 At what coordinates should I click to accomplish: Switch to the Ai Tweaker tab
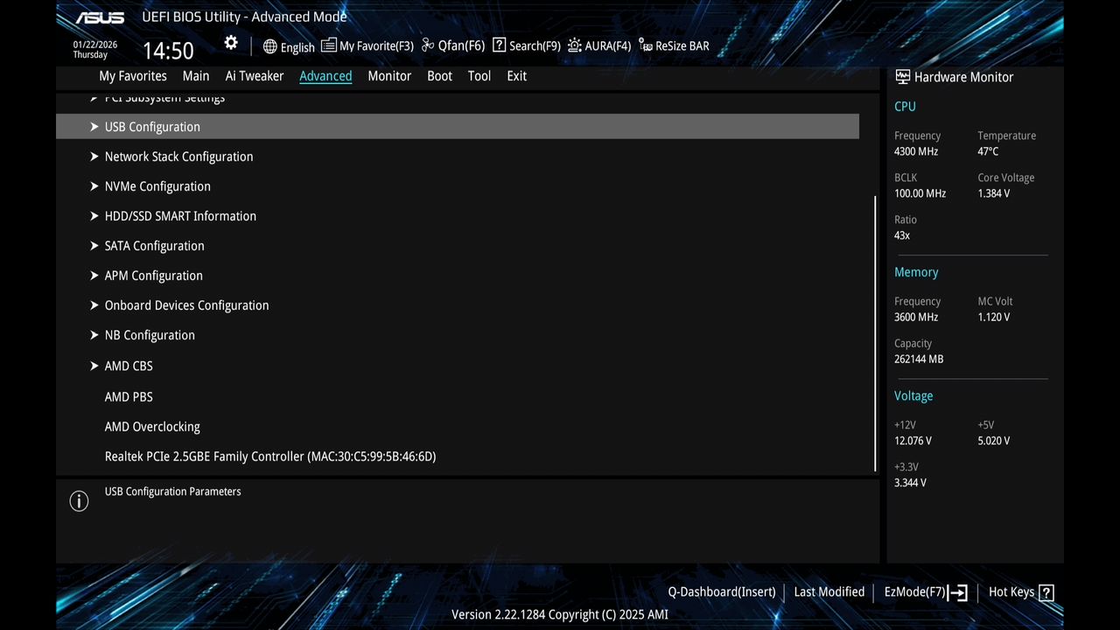point(255,76)
